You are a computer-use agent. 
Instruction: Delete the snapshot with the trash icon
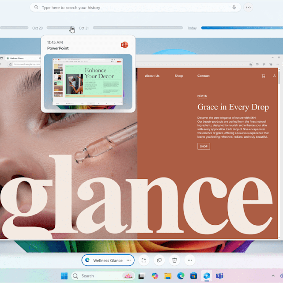coord(174,260)
